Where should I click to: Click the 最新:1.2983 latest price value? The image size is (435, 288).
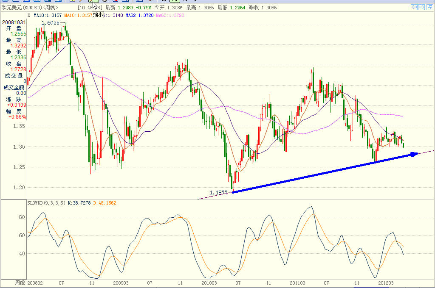pyautogui.click(x=119, y=8)
